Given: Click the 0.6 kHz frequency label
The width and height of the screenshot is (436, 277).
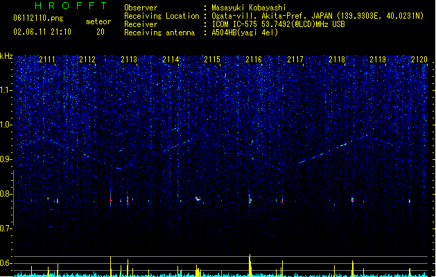Looking at the screenshot, I should pyautogui.click(x=6, y=263).
